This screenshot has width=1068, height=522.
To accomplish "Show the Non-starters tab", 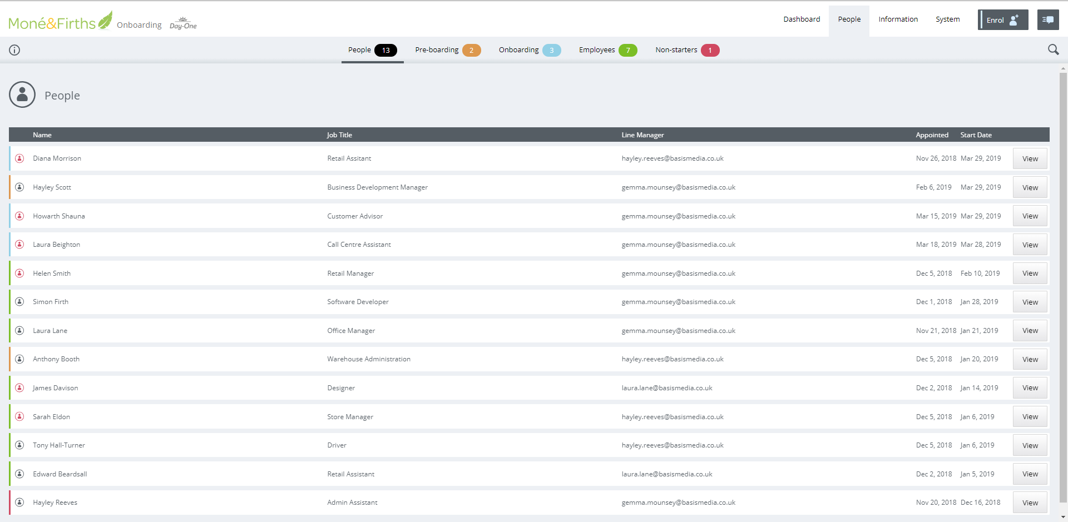I will tap(686, 50).
